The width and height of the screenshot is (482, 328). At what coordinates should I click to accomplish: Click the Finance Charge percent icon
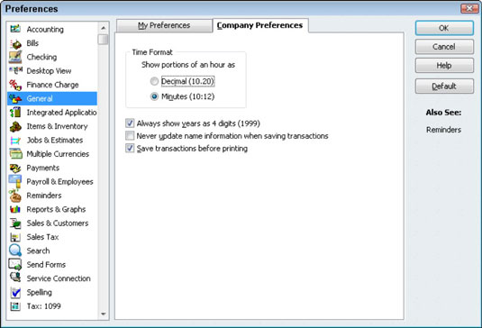tap(15, 85)
